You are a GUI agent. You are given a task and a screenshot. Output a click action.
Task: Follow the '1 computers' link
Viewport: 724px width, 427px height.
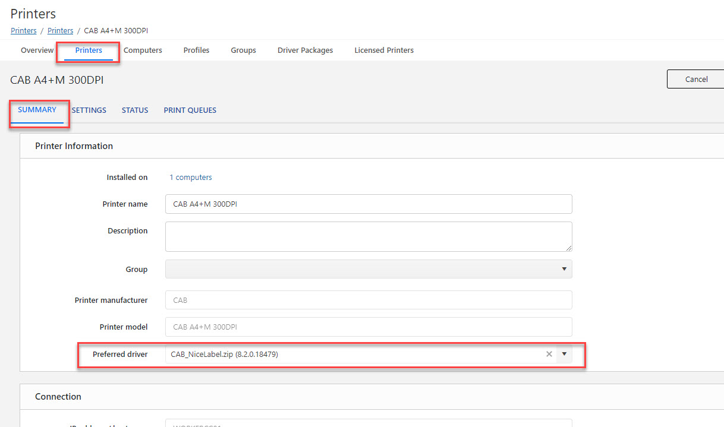coord(190,178)
